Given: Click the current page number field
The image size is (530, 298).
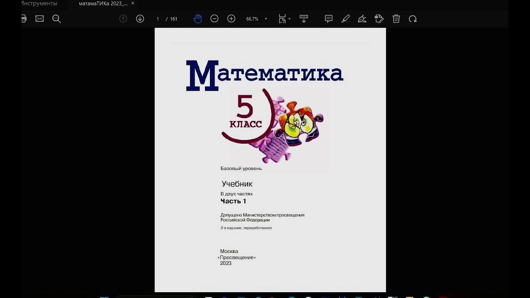Looking at the screenshot, I should click(x=158, y=19).
